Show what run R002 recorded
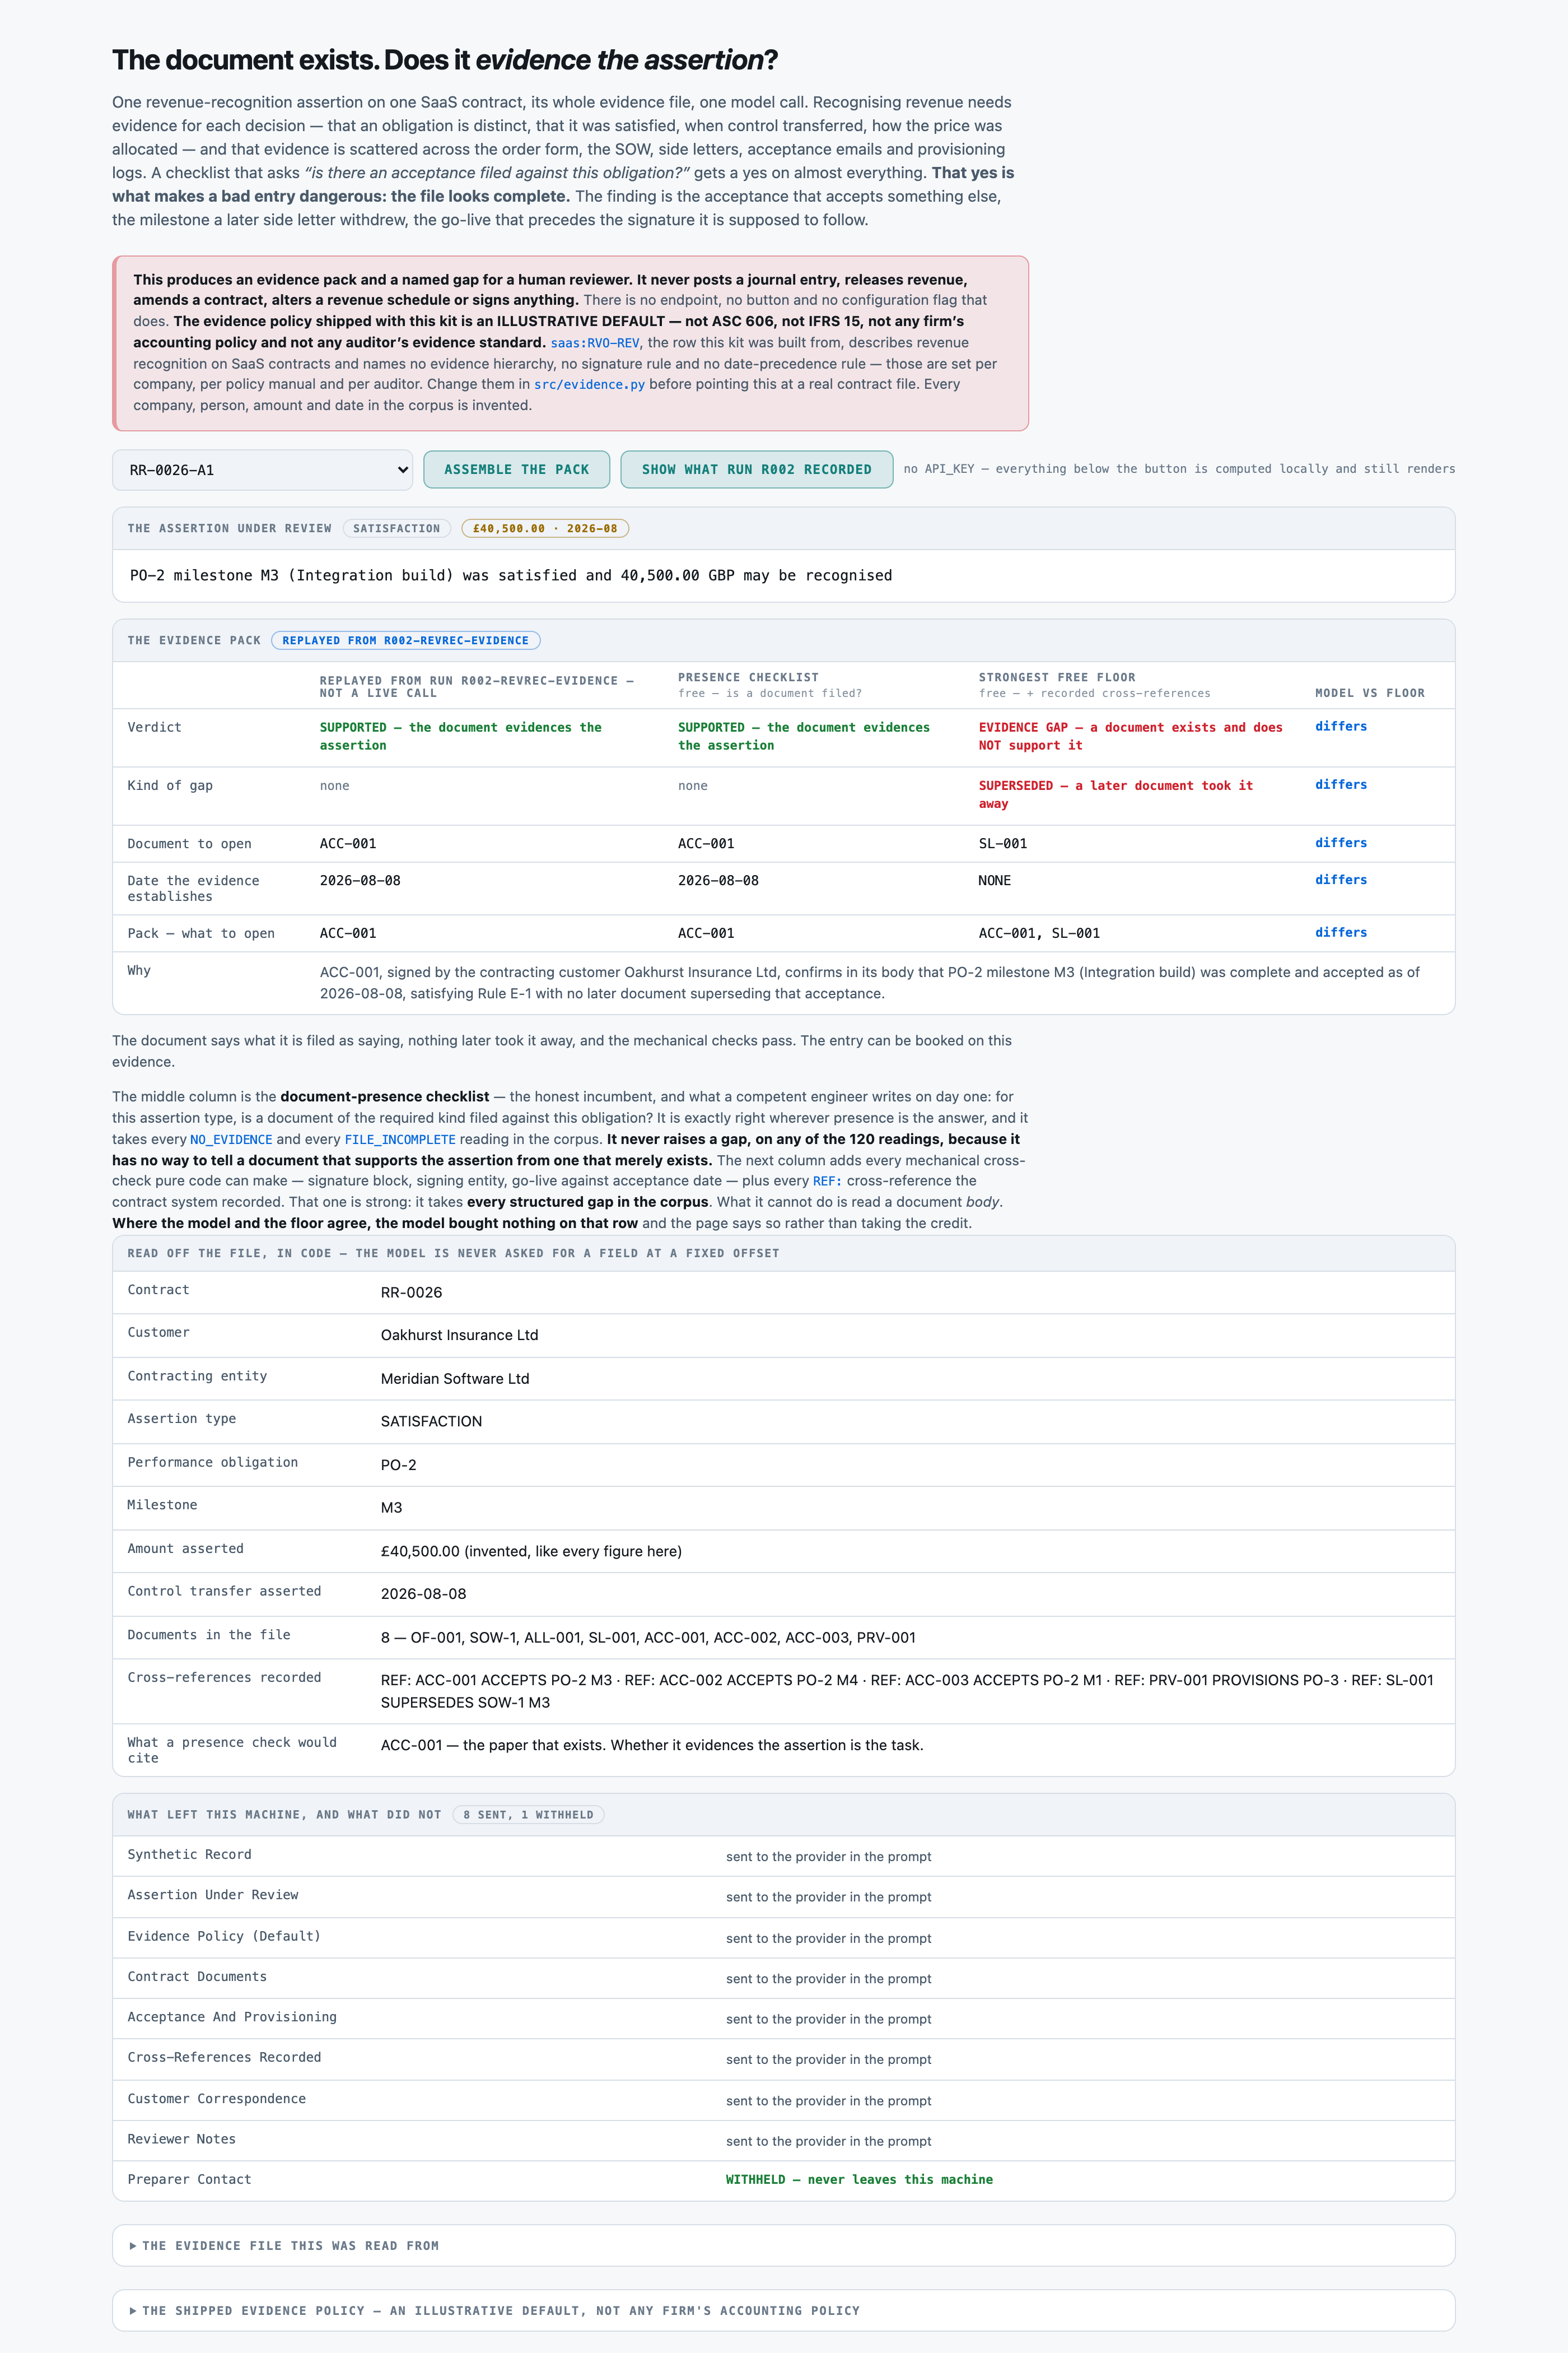1568x2353 pixels. pyautogui.click(x=756, y=470)
